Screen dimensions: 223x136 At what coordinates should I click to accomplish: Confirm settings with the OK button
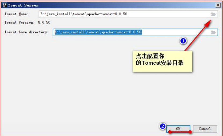[x=178, y=129]
